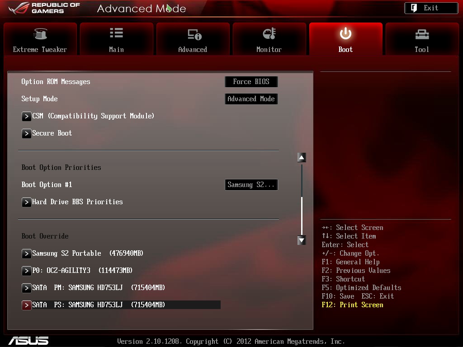Expand the Secure Boot arrow
Screen dimensions: 463x347
point(26,133)
